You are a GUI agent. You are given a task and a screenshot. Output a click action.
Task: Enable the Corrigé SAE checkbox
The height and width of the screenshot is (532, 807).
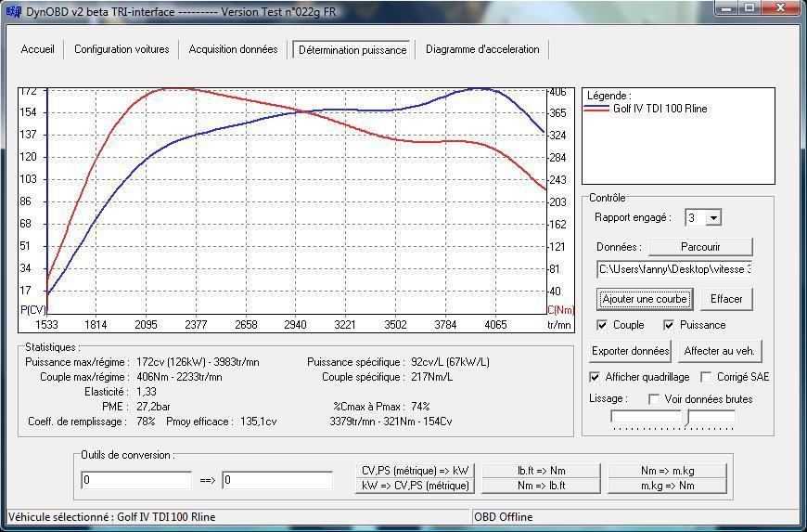(x=707, y=377)
